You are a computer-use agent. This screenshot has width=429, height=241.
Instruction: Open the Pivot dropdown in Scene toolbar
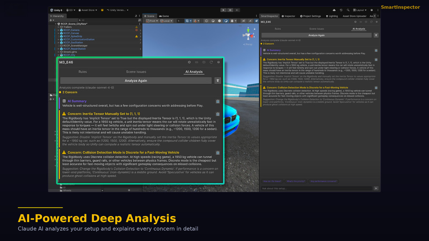pyautogui.click(x=152, y=21)
